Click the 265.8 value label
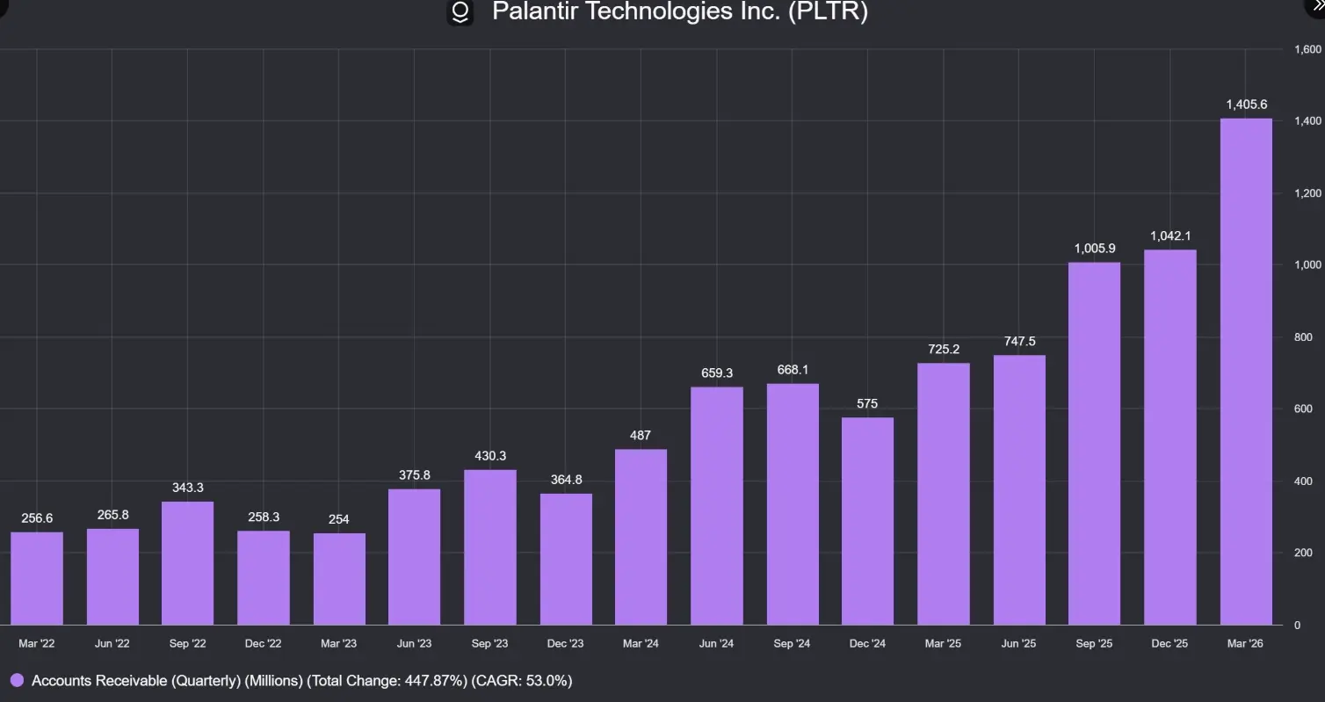 point(112,515)
